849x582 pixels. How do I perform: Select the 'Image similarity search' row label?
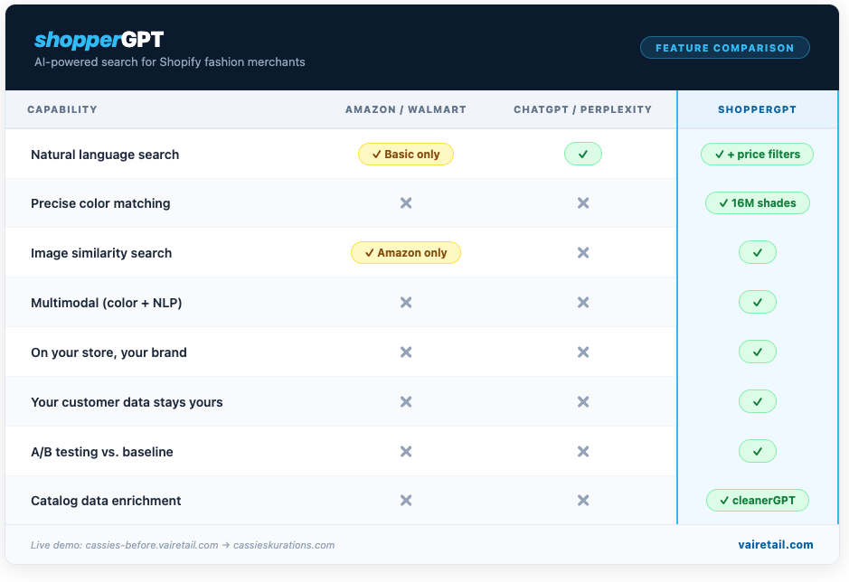pos(101,253)
